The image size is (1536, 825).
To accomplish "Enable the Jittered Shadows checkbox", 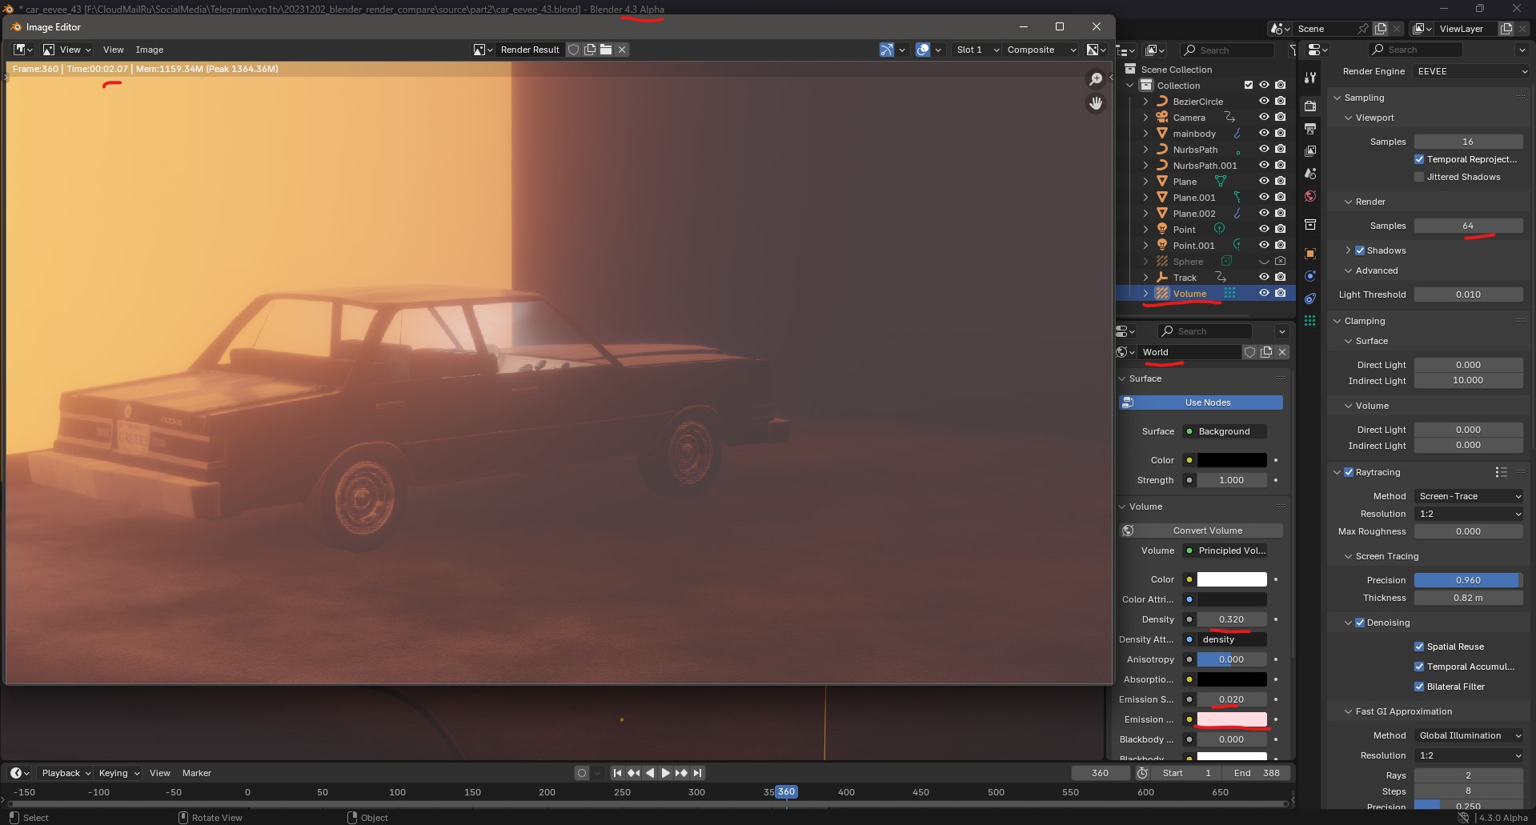I will point(1419,177).
